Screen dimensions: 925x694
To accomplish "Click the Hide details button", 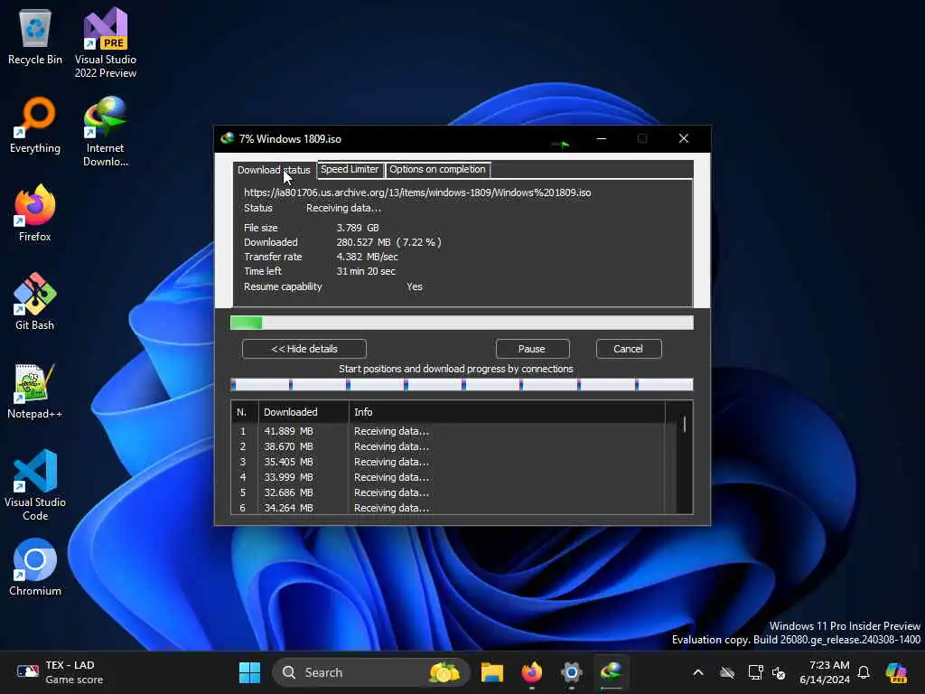I will pos(304,349).
